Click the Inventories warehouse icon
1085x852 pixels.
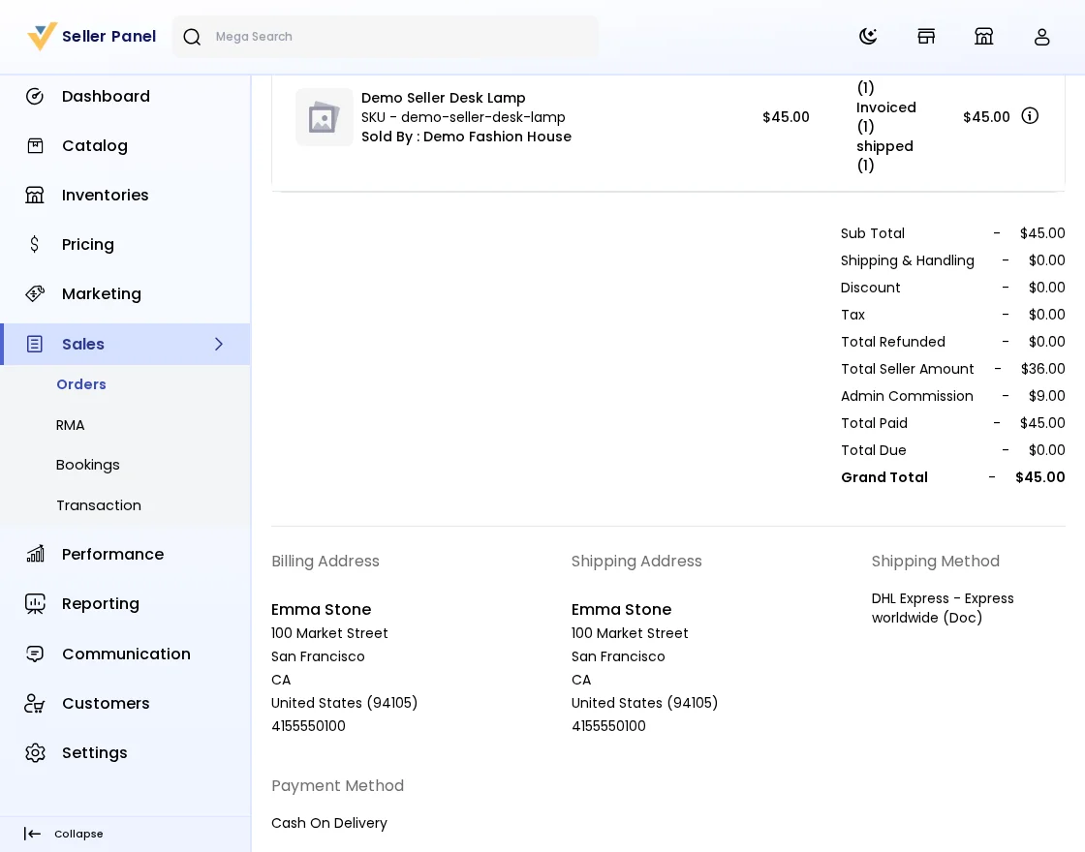[x=35, y=195]
